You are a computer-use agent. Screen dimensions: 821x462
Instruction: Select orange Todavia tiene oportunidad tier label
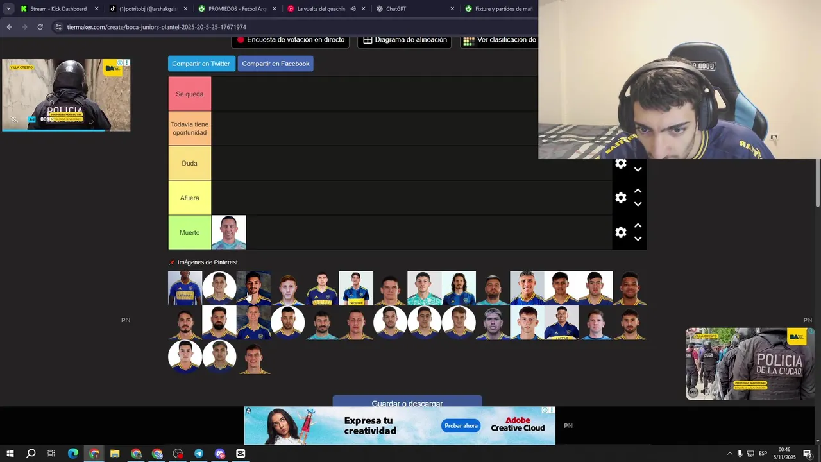(x=190, y=128)
